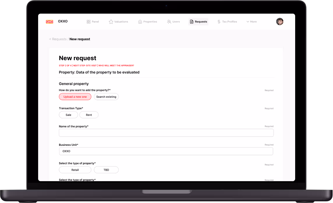
Task: Open the Panel grid icon
Action: (88, 22)
